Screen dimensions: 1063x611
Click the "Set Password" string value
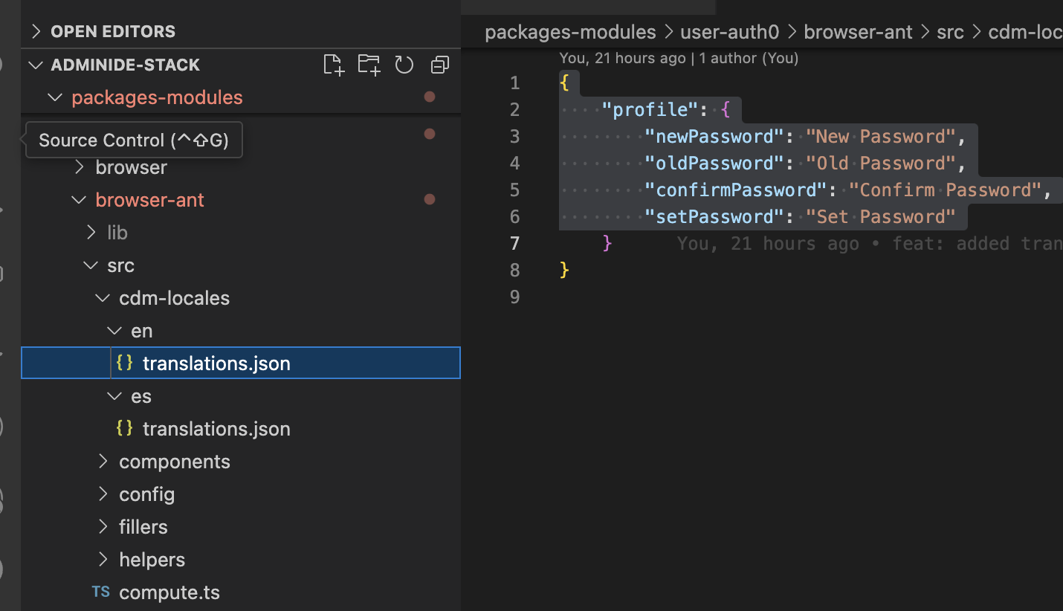(x=880, y=216)
